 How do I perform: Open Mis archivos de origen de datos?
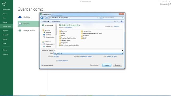click(x=69, y=45)
